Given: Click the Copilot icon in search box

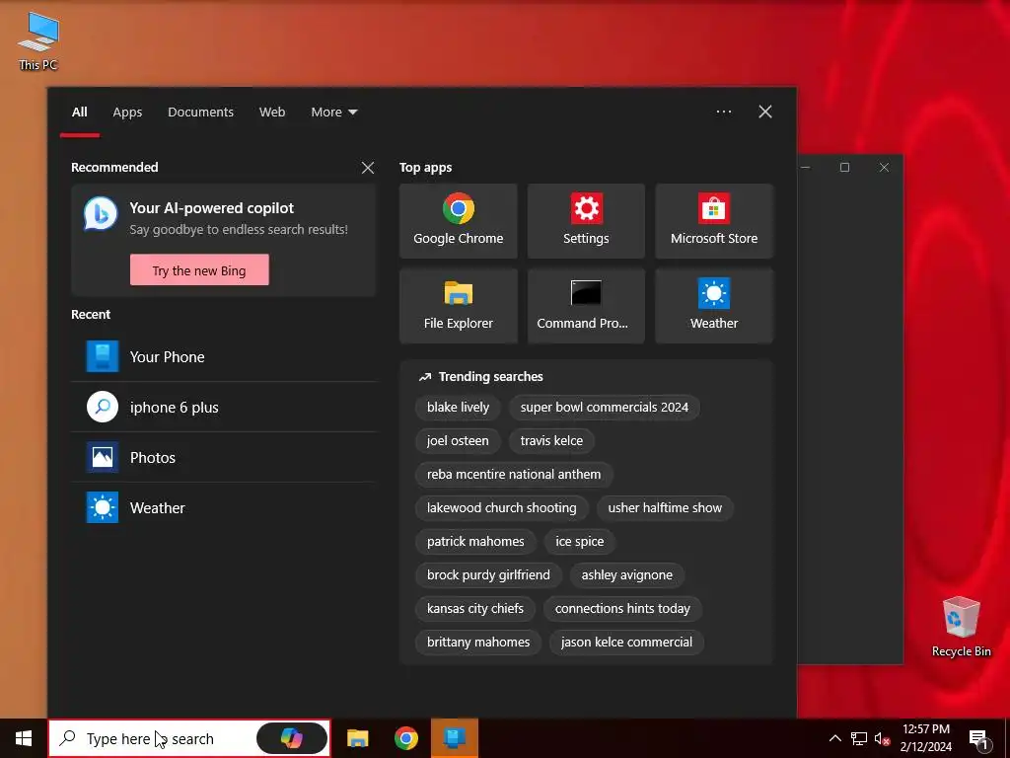Looking at the screenshot, I should [292, 738].
